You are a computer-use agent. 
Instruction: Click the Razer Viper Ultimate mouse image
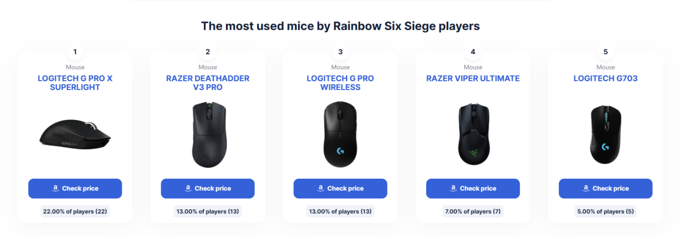[x=472, y=135]
